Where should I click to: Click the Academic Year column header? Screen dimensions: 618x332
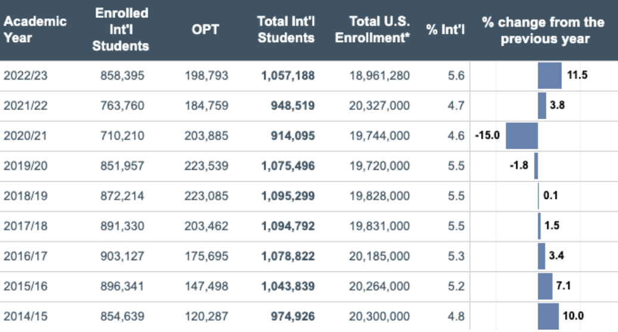click(x=35, y=30)
